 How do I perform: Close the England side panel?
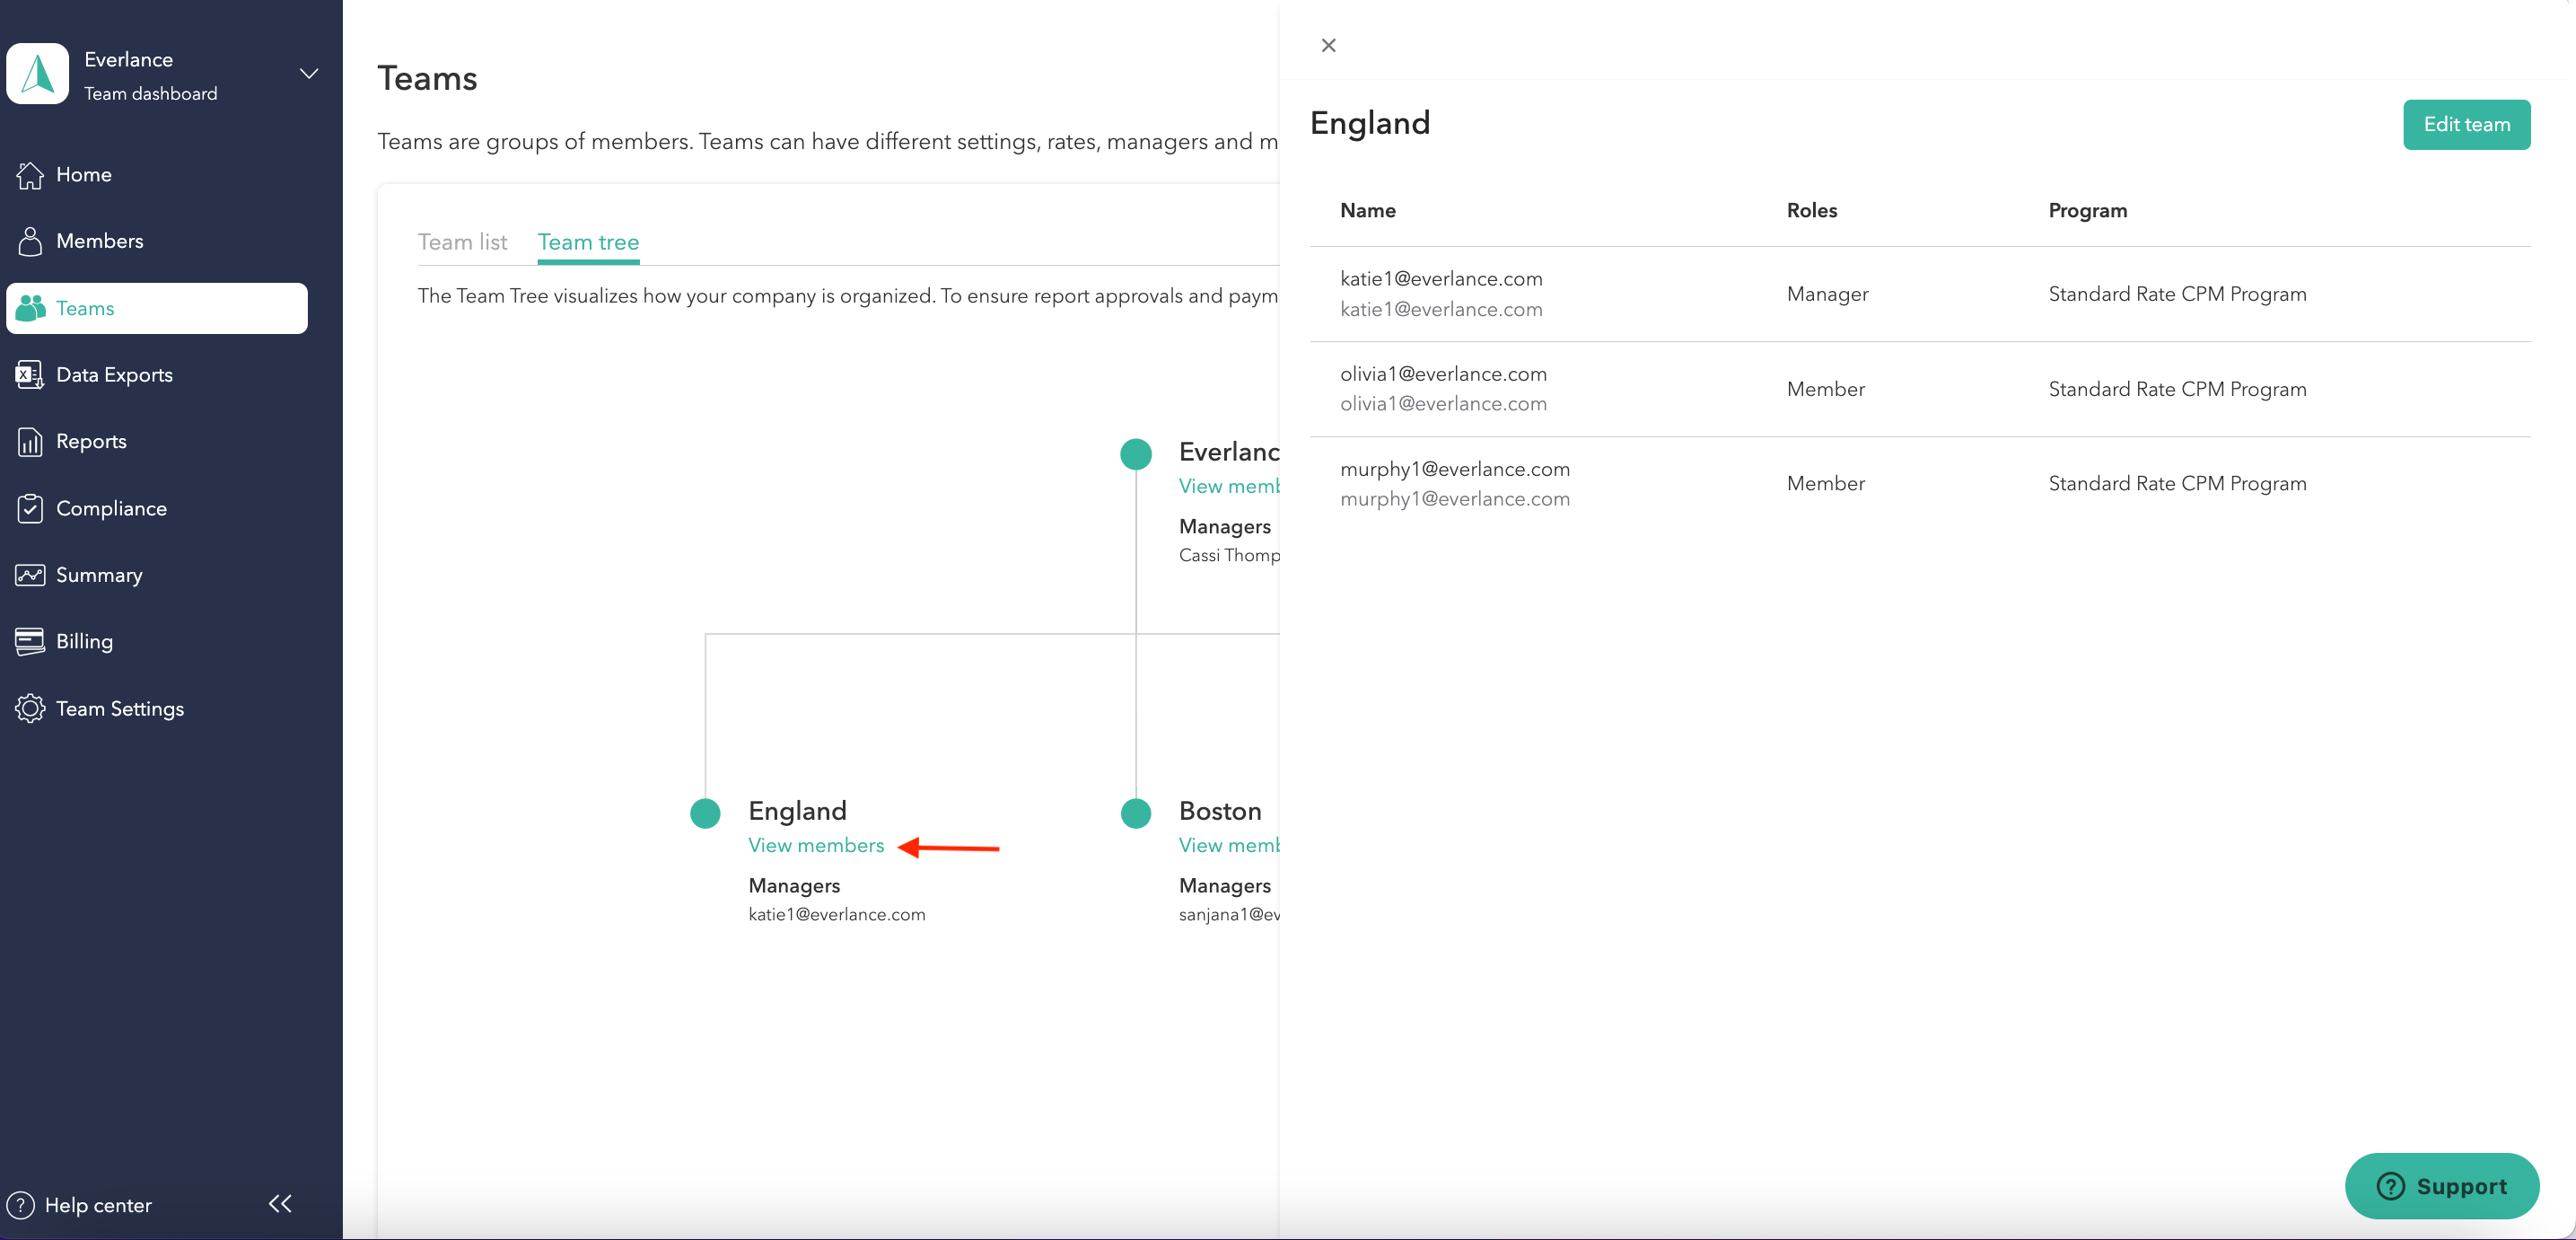1328,45
